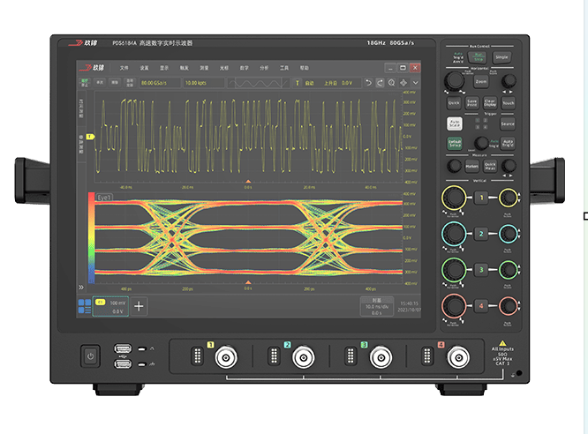Toggle channel 4 button in Vertical section
The height and width of the screenshot is (434, 588).
[481, 305]
